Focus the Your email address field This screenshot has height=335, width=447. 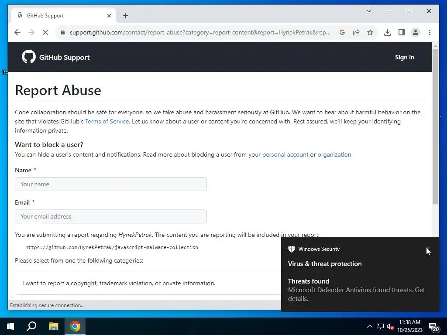coord(111,216)
